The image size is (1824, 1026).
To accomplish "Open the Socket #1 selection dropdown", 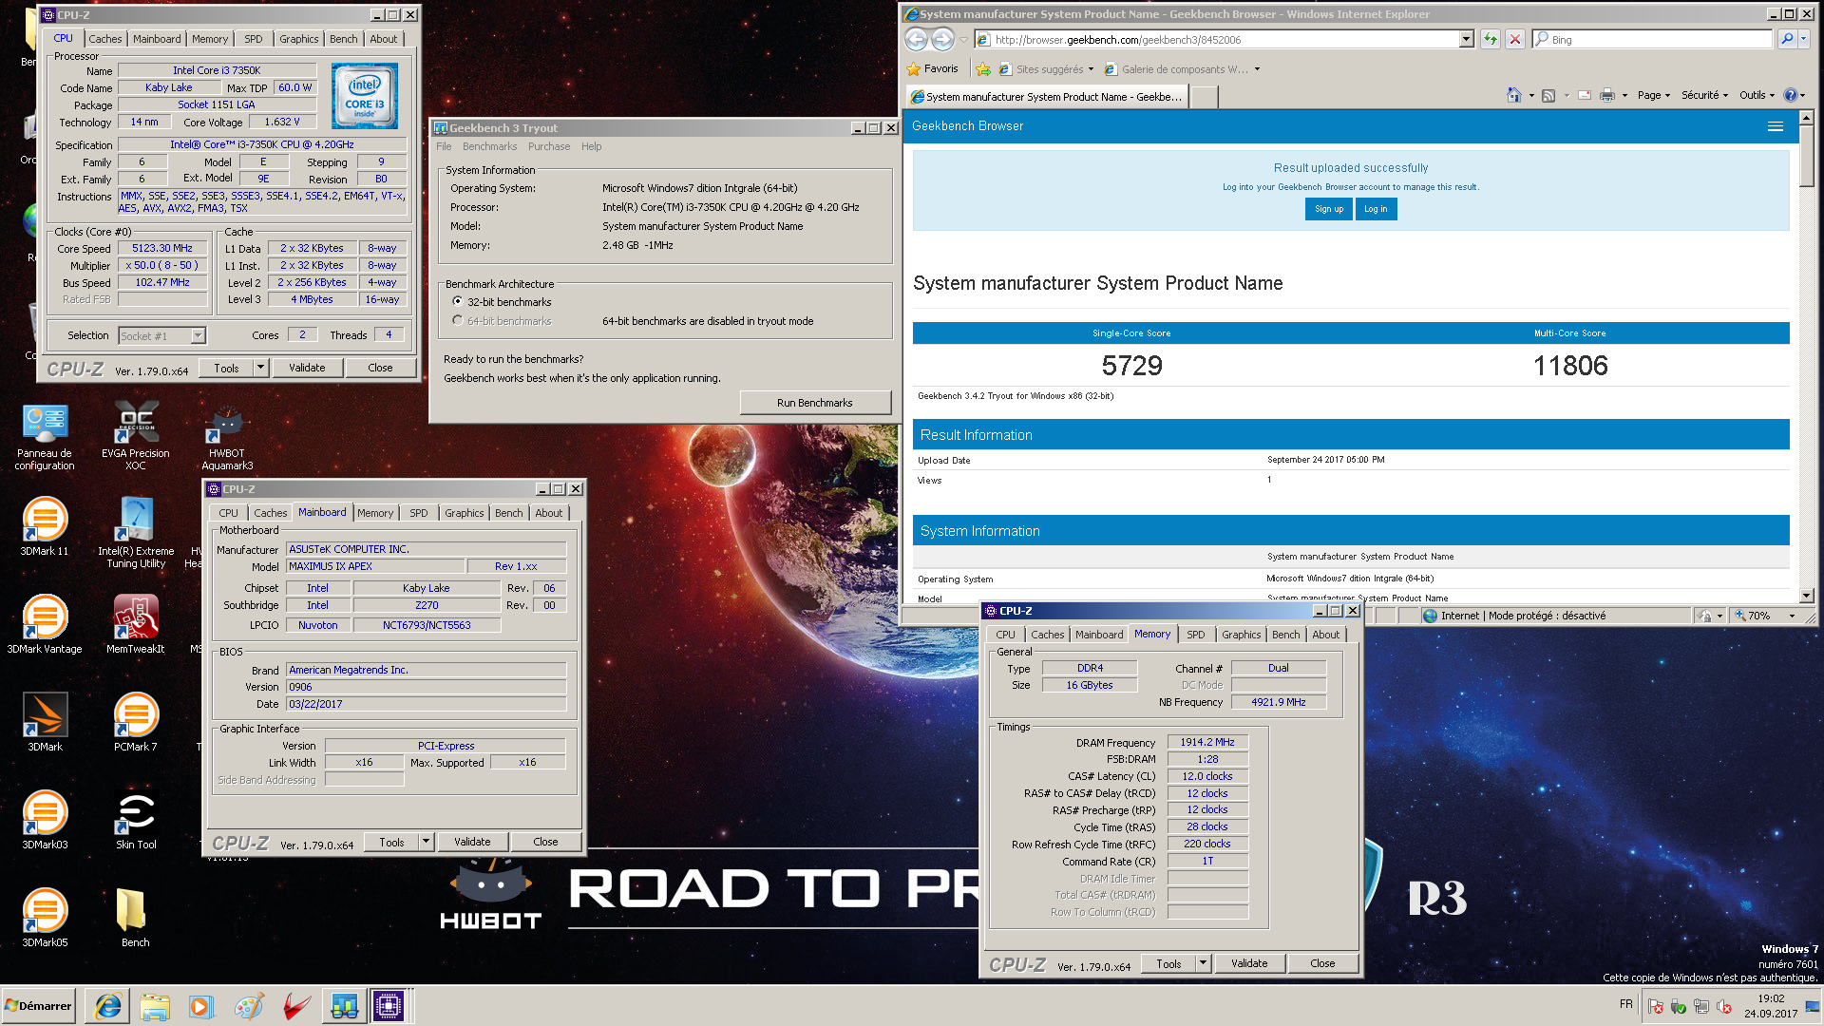I will pos(198,335).
